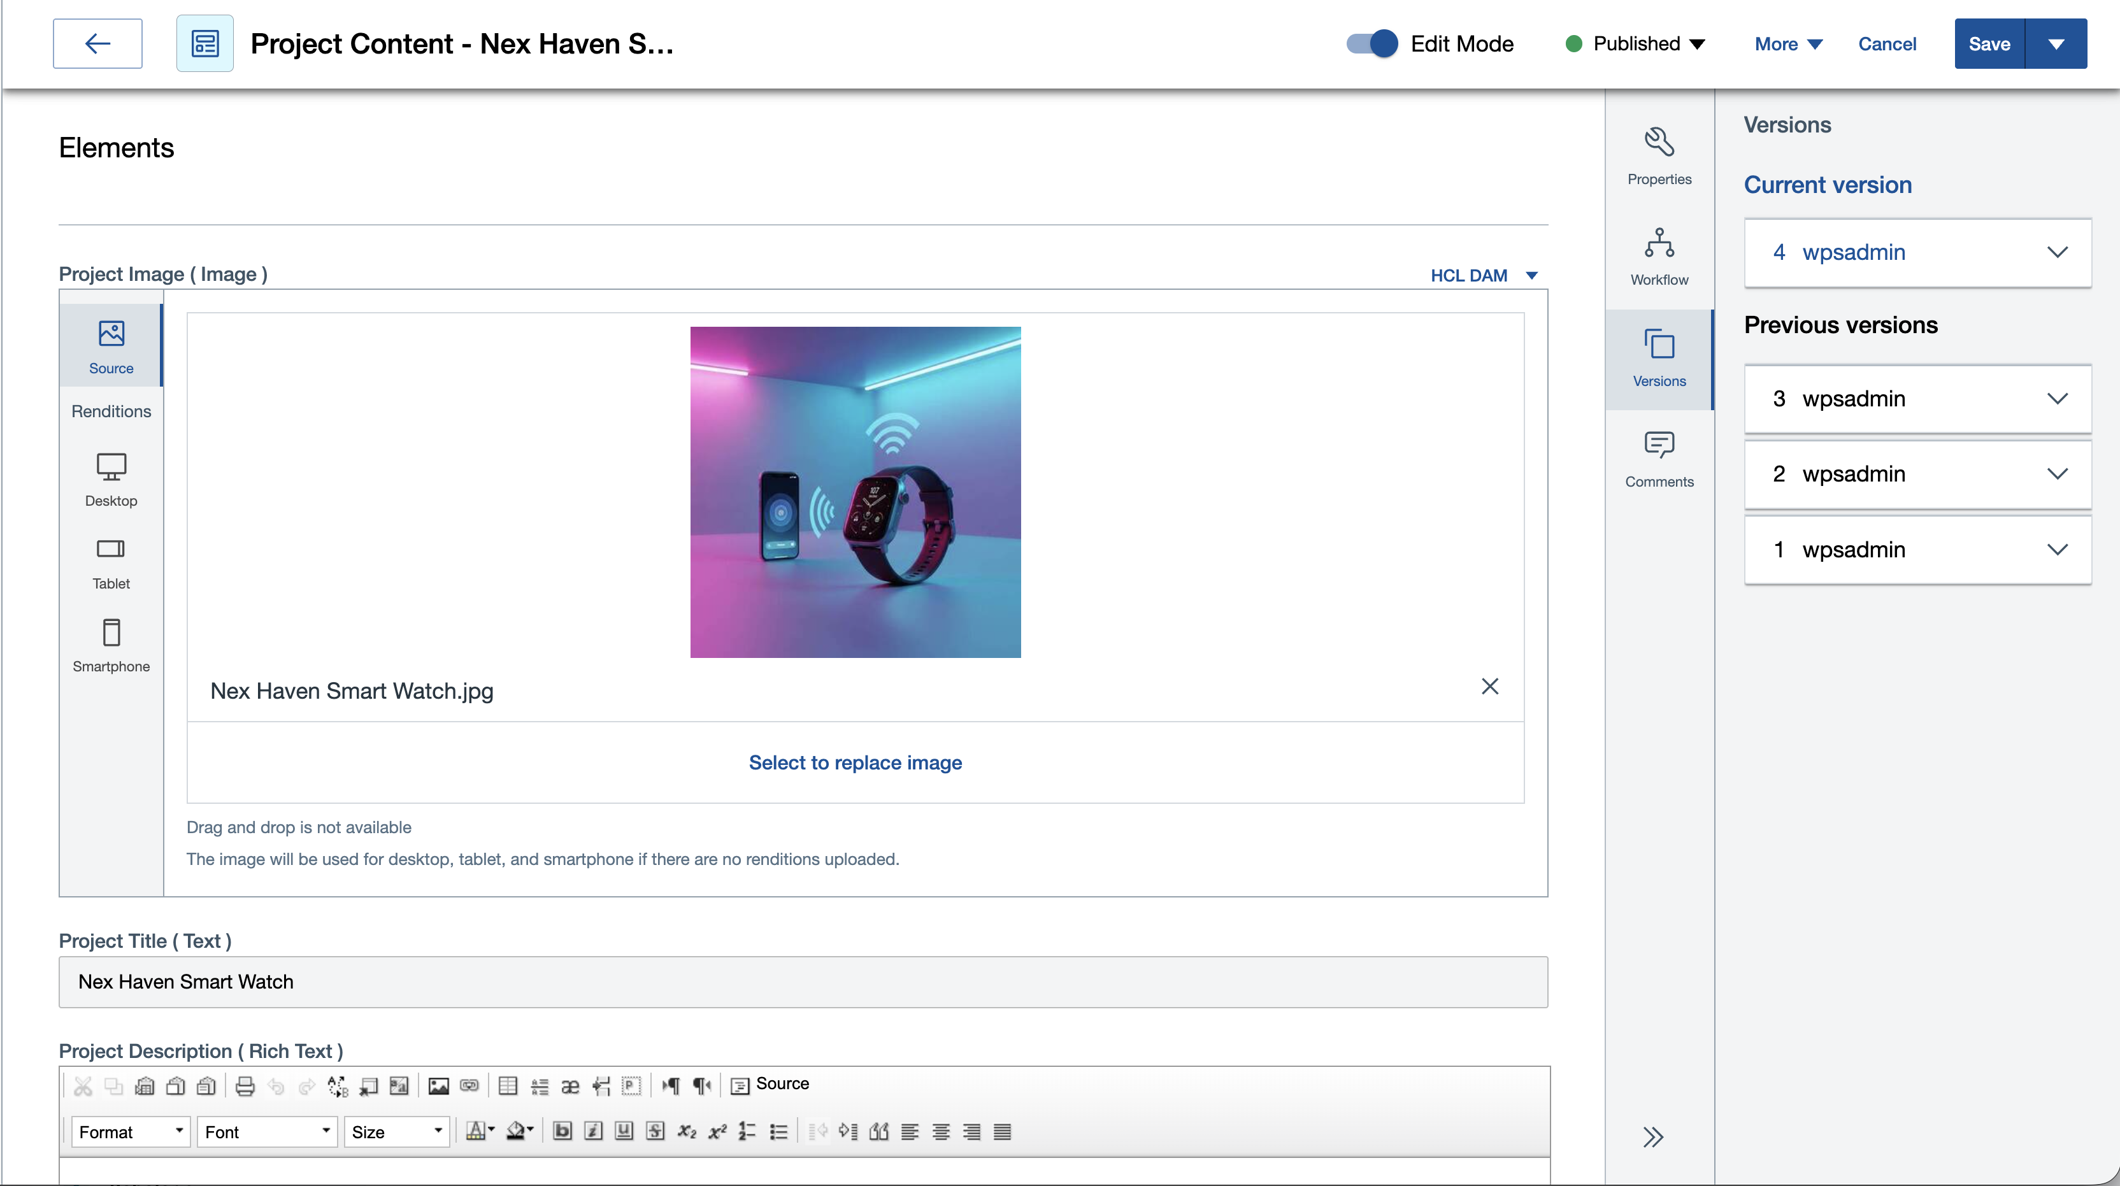This screenshot has height=1186, width=2120.
Task: Click Select to replace image
Action: pos(855,762)
